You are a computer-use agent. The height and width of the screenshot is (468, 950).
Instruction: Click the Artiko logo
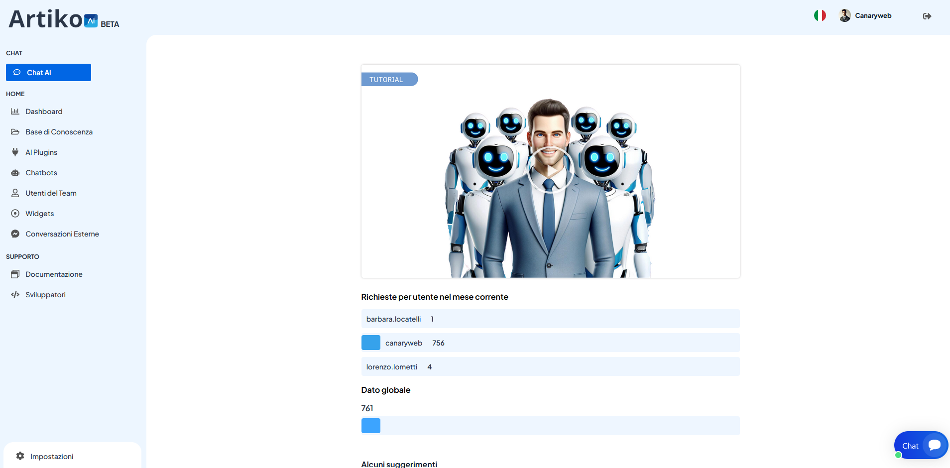(x=64, y=19)
